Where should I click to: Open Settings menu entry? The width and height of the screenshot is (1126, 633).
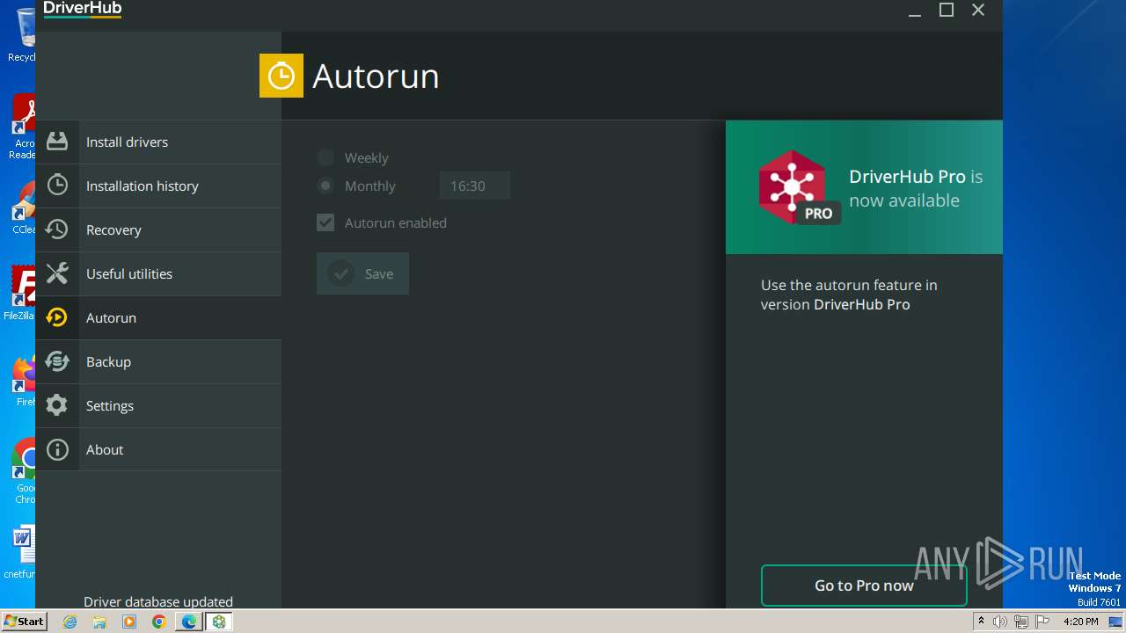(158, 405)
